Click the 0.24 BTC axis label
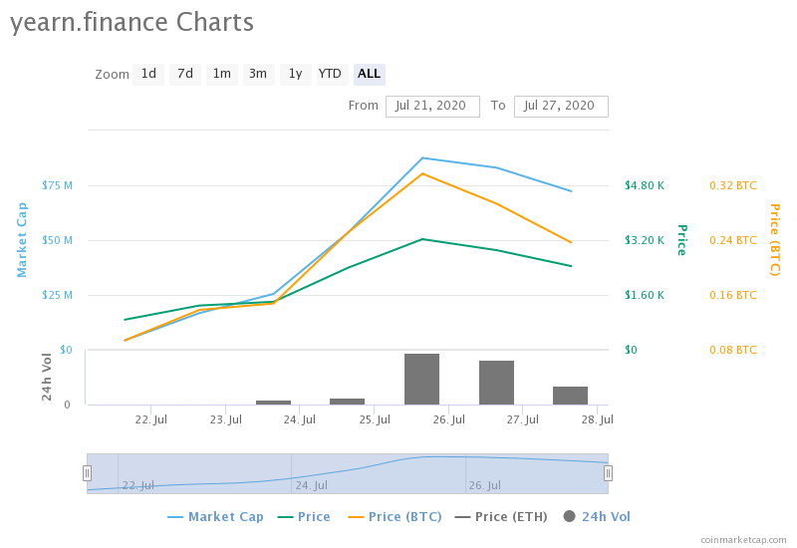797x548 pixels. click(x=733, y=240)
